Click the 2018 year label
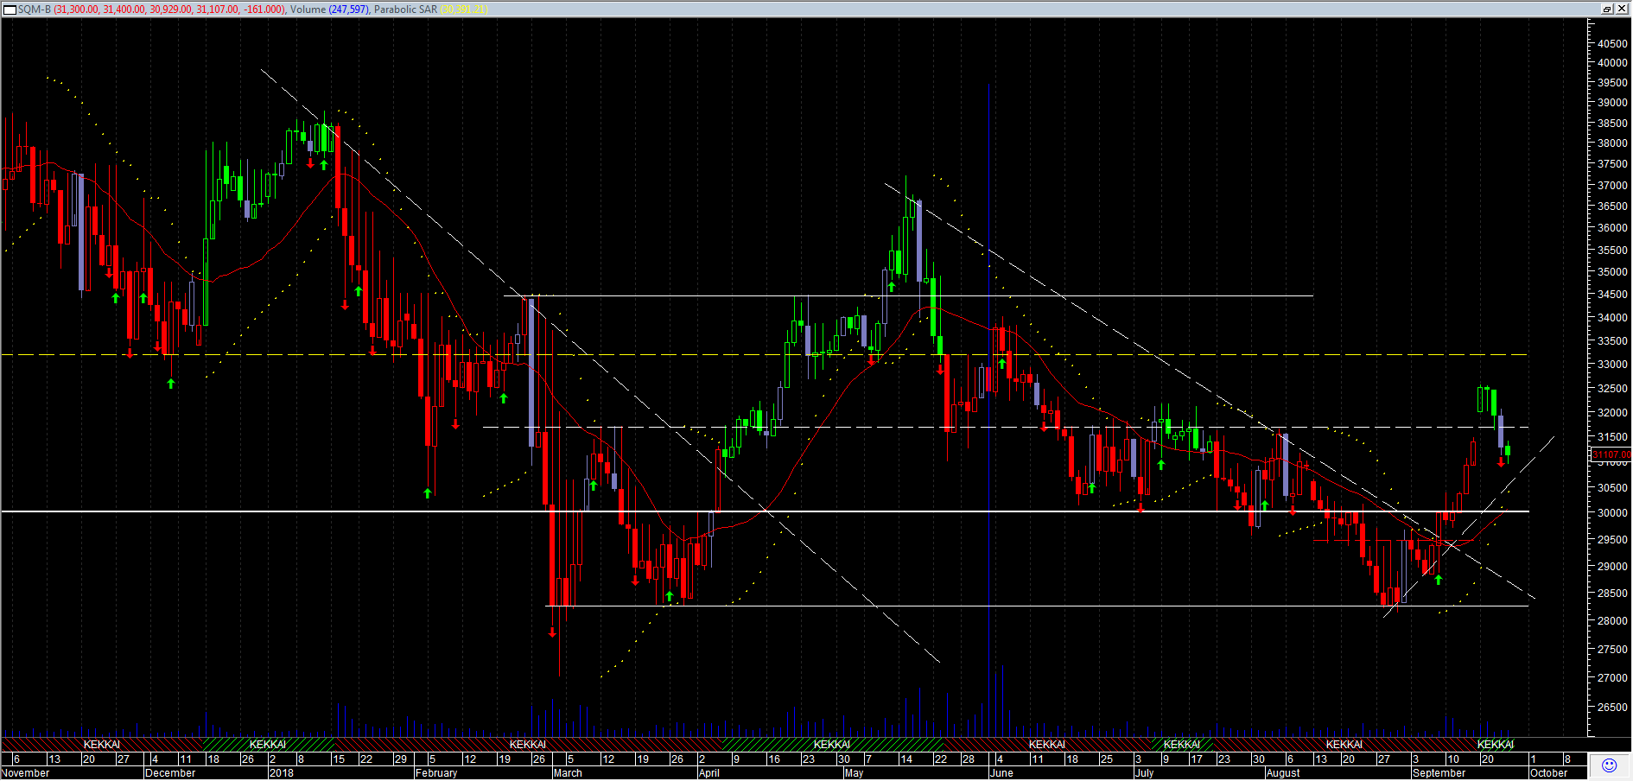Screen dimensions: 1633x781 point(282,773)
